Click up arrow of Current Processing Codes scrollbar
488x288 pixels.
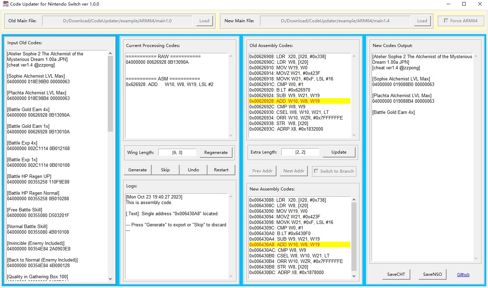[x=230, y=56]
